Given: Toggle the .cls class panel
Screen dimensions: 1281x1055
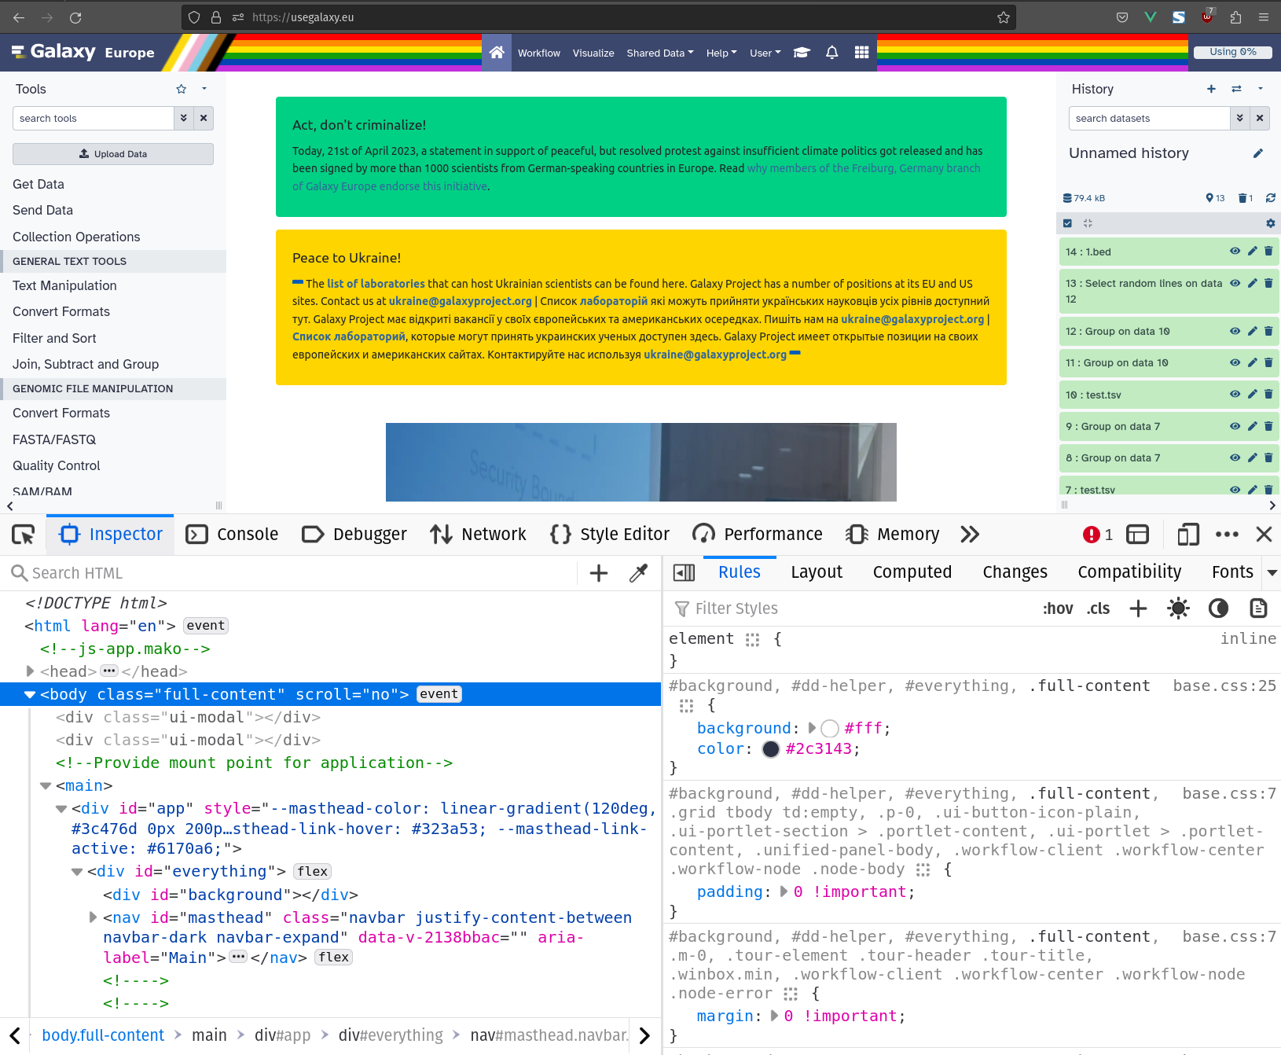Looking at the screenshot, I should pyautogui.click(x=1099, y=608).
